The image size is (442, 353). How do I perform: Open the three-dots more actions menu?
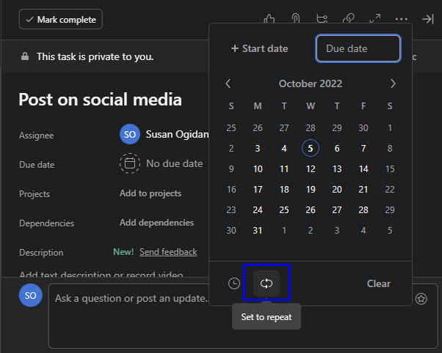point(401,19)
